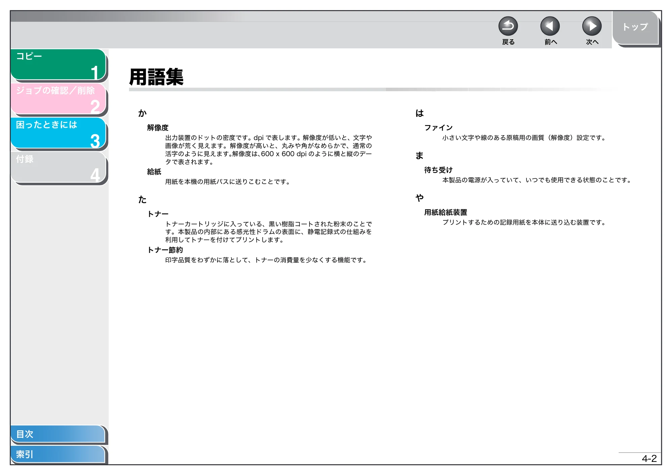Screen dimensions: 672x475
Task: Click the 待ち受け glossary term
Action: click(x=438, y=170)
